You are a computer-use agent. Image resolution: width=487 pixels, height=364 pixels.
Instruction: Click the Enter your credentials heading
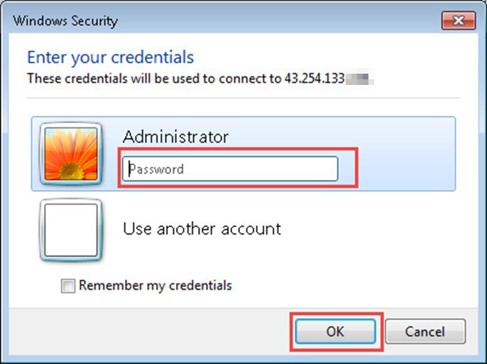[111, 57]
